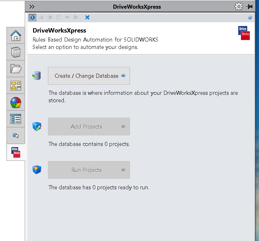The height and width of the screenshot is (241, 259).
Task: Open the Design Library tab
Action: (16, 52)
